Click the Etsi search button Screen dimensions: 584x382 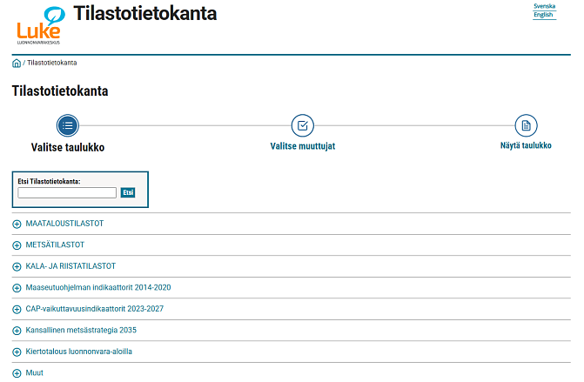(x=128, y=192)
